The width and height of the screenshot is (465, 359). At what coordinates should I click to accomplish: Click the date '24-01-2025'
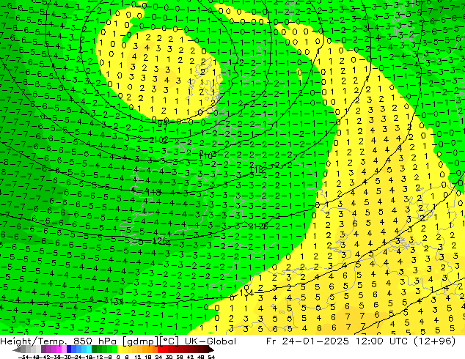click(x=315, y=341)
